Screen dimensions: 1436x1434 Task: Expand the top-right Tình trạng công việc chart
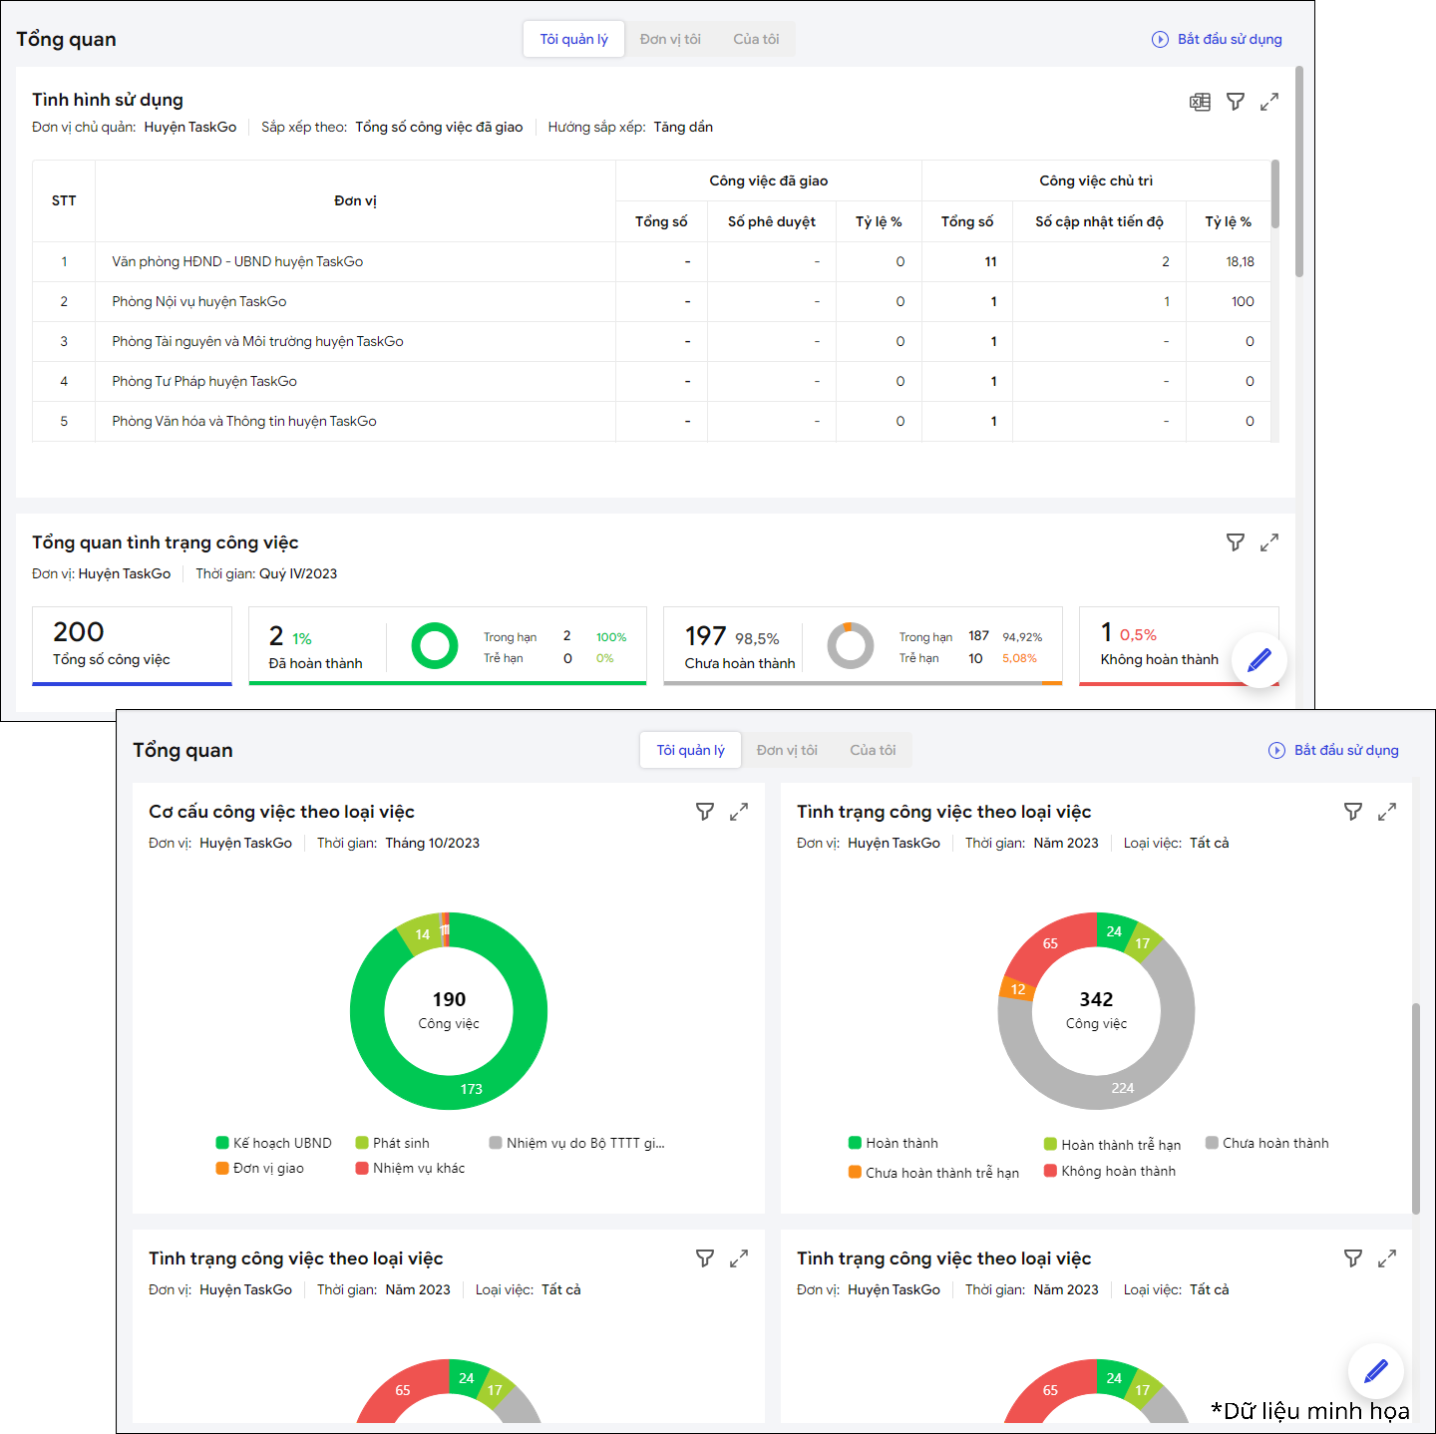coord(1387,812)
